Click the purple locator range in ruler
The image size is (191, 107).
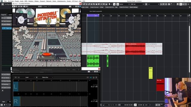click(x=93, y=15)
